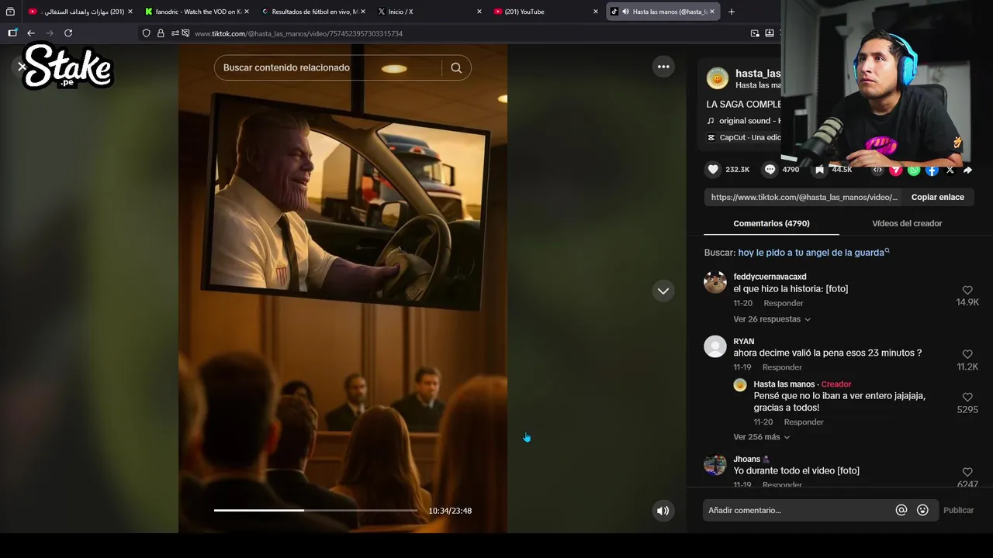This screenshot has width=993, height=558.
Task: Share the video to WhatsApp
Action: (914, 170)
